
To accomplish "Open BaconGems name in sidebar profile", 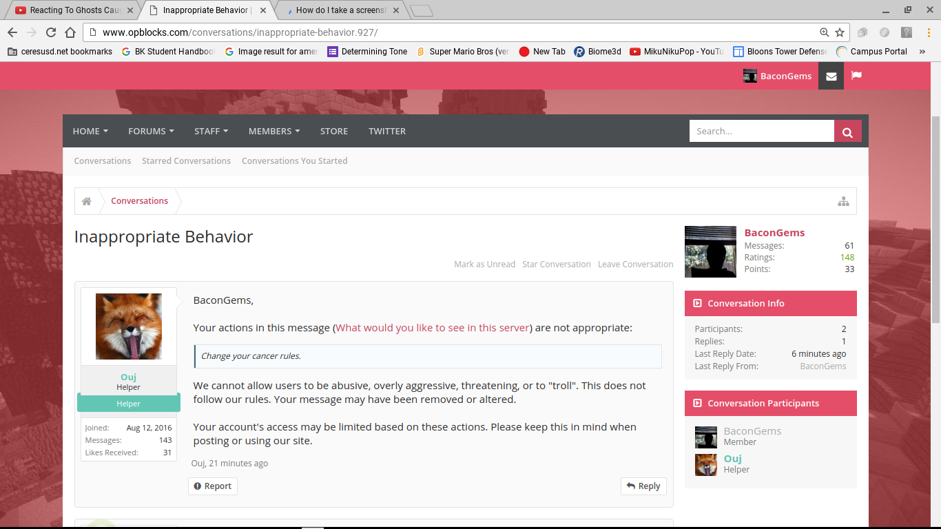I will point(774,233).
